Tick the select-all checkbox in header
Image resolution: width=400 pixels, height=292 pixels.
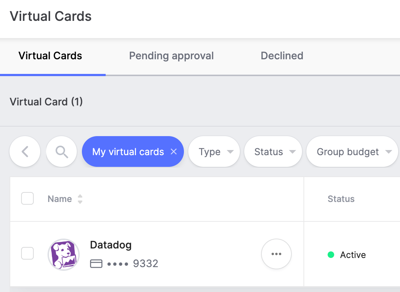point(27,199)
